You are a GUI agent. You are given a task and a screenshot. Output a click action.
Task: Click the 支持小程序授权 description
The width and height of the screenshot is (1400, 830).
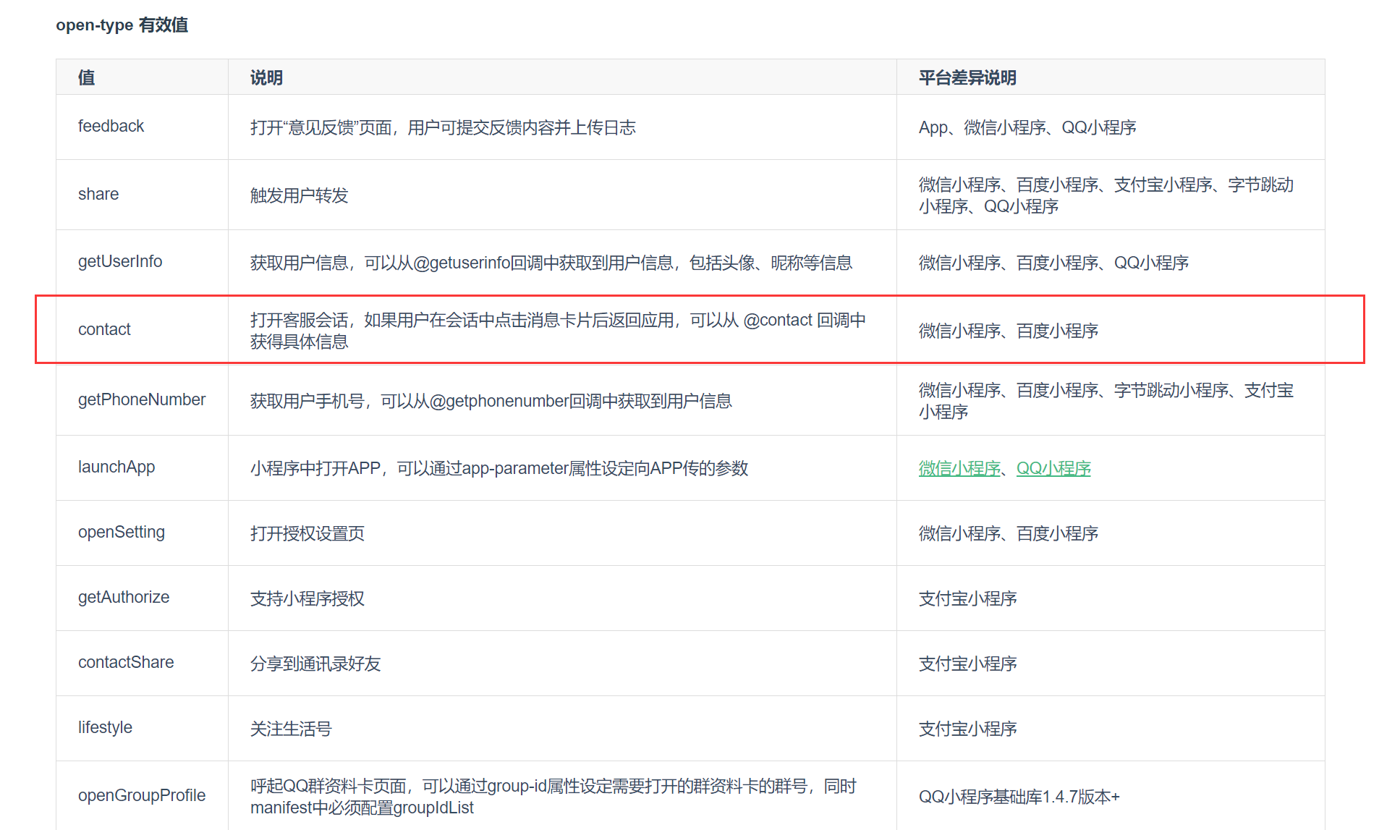tap(307, 598)
